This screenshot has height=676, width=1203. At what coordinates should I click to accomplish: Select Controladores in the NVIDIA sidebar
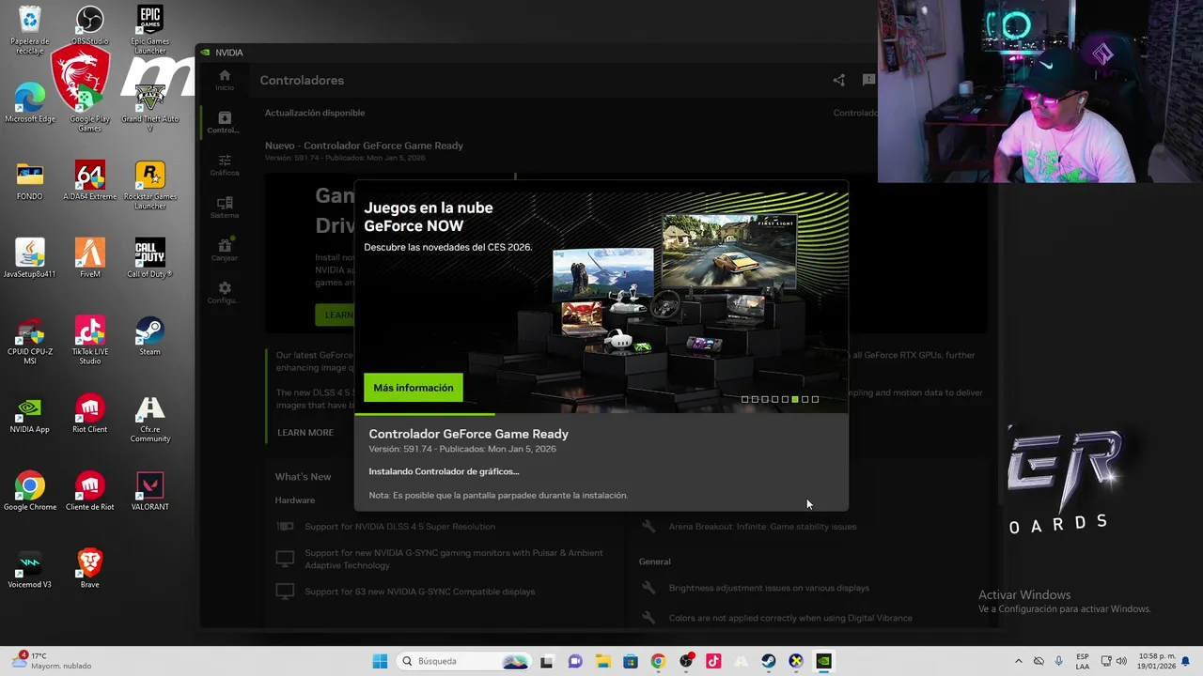pos(224,122)
